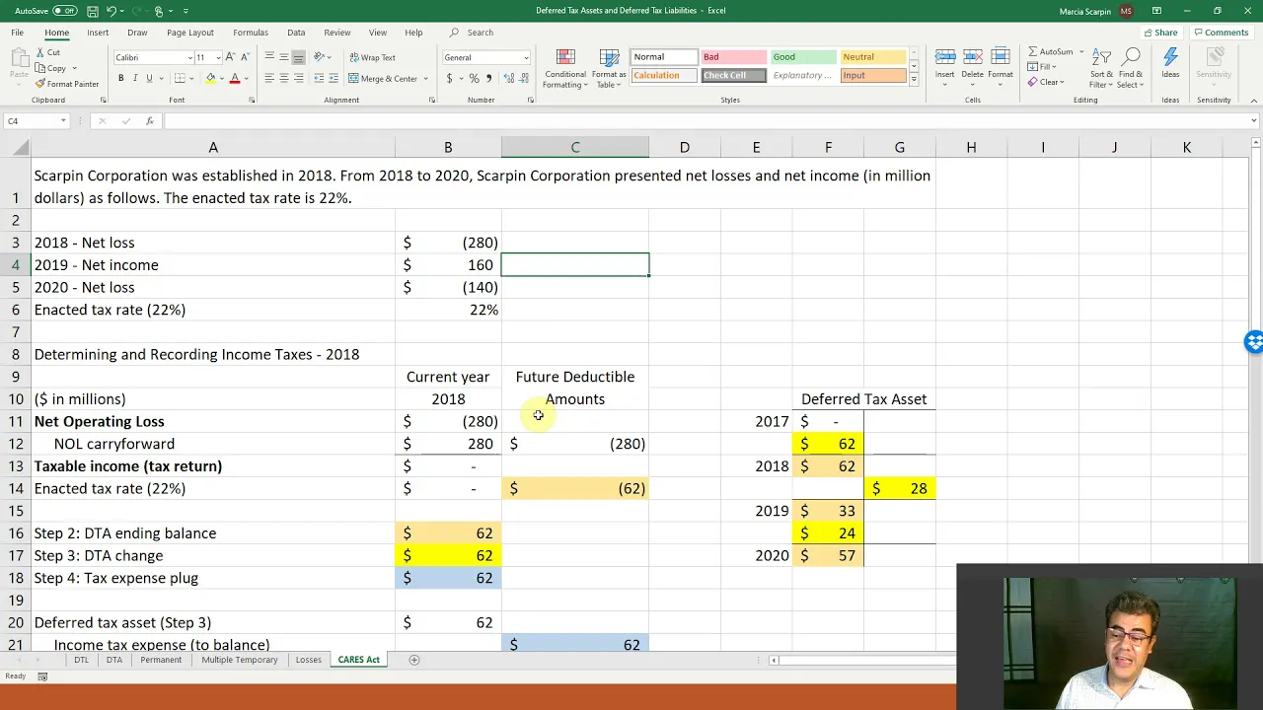Screen dimensions: 1263x710
Task: Click the Wrap Text button
Action: (x=372, y=57)
